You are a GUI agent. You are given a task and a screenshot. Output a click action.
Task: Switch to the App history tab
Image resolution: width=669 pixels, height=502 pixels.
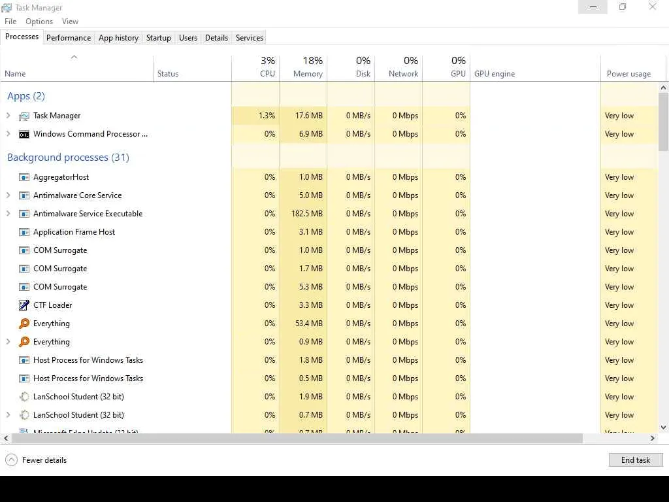point(119,38)
